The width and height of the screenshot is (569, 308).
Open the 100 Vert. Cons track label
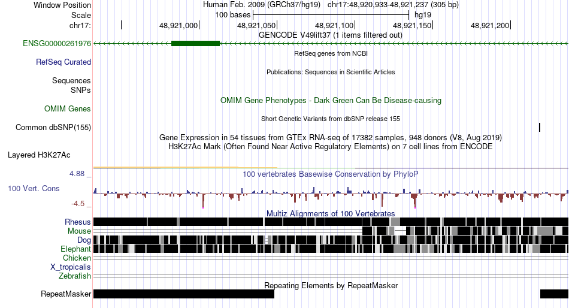pos(34,189)
